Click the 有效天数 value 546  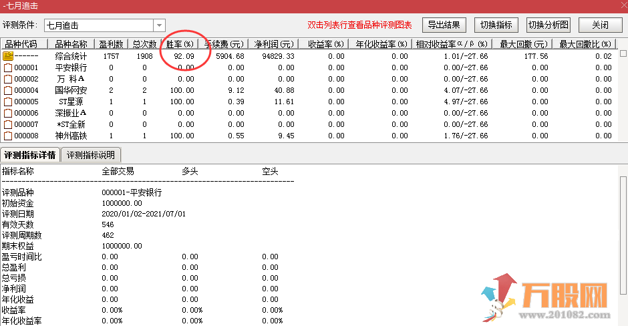coord(108,224)
